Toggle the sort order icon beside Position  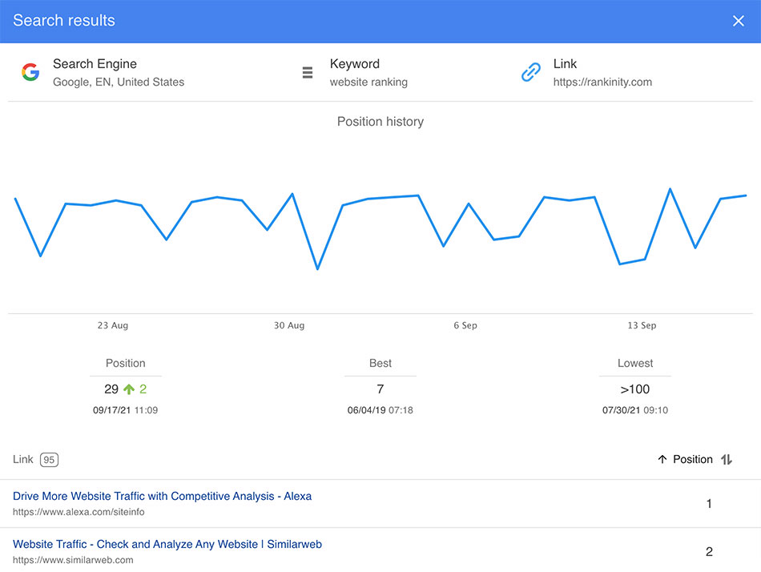727,459
